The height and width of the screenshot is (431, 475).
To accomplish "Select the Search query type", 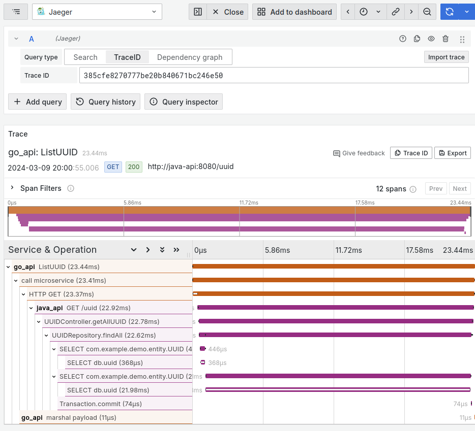I will tap(85, 57).
